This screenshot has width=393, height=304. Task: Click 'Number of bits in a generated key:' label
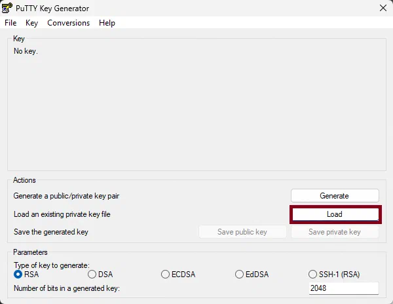coord(67,288)
